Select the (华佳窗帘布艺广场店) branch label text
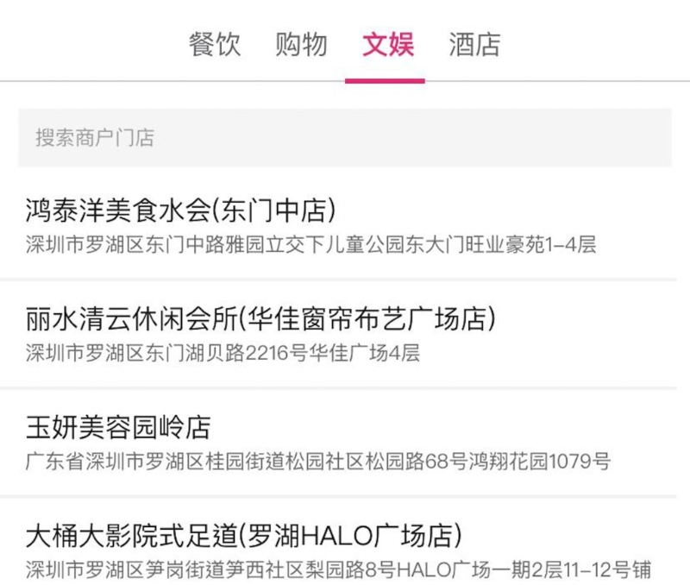The width and height of the screenshot is (690, 585). 367,318
